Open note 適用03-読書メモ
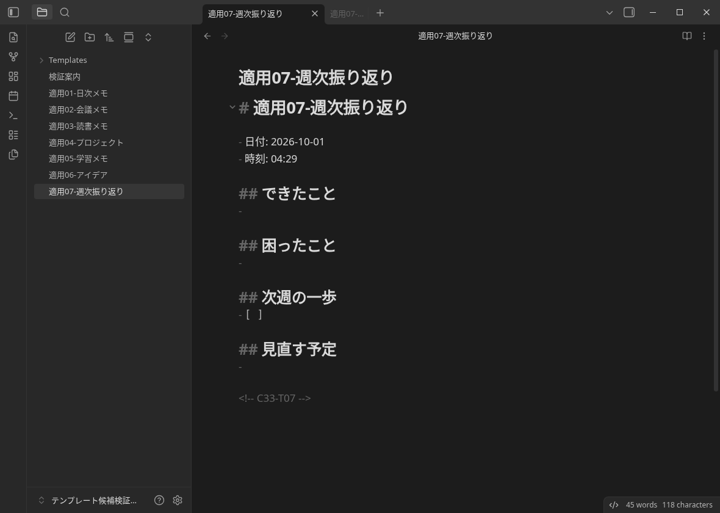Viewport: 720px width, 513px height. (109, 126)
